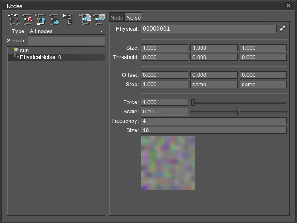This screenshot has width=297, height=223.
Task: Select PhysicalNoise_0 in the node list
Action: 40,57
